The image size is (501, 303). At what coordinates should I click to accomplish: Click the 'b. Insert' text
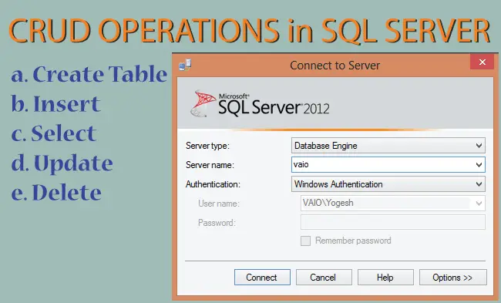point(55,104)
